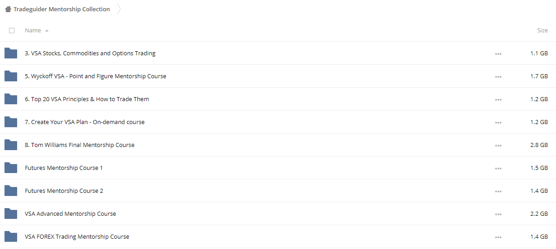Viewport: 556px width, 249px height.
Task: Sort by Name using the arrow indicator
Action: [47, 31]
